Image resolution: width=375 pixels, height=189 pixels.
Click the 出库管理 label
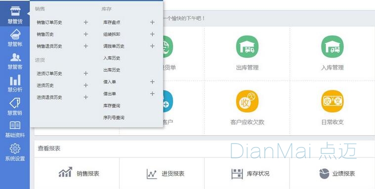[248, 68]
